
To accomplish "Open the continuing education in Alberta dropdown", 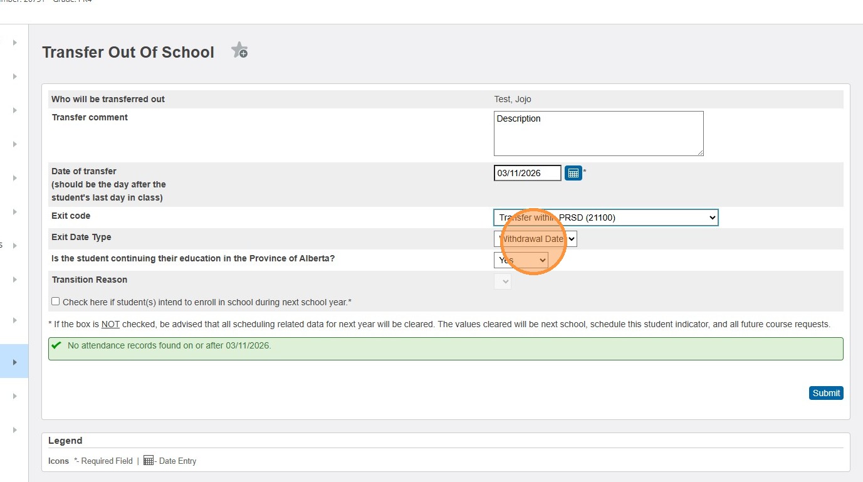I will pos(521,260).
